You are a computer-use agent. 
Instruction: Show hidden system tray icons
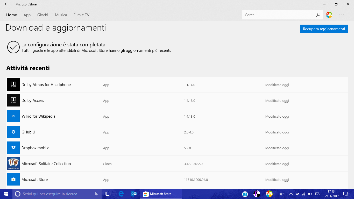tap(291, 194)
